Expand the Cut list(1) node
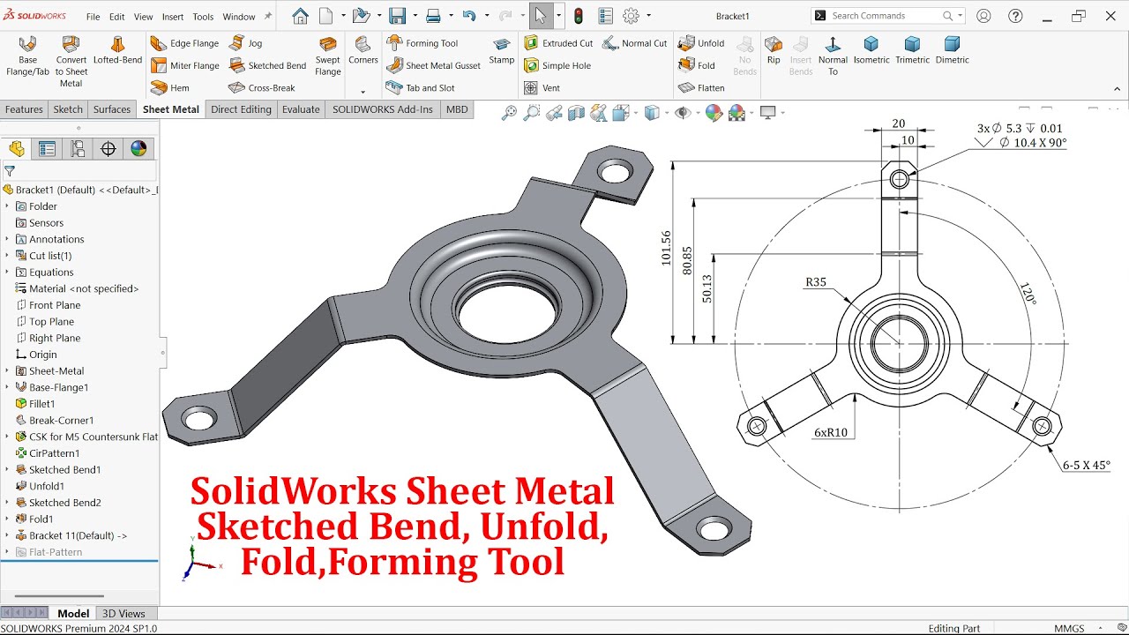 (x=7, y=256)
